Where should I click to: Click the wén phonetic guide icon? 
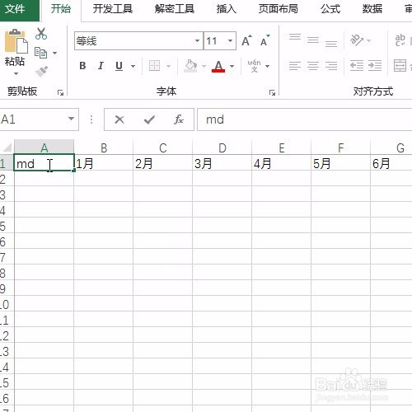pyautogui.click(x=254, y=66)
